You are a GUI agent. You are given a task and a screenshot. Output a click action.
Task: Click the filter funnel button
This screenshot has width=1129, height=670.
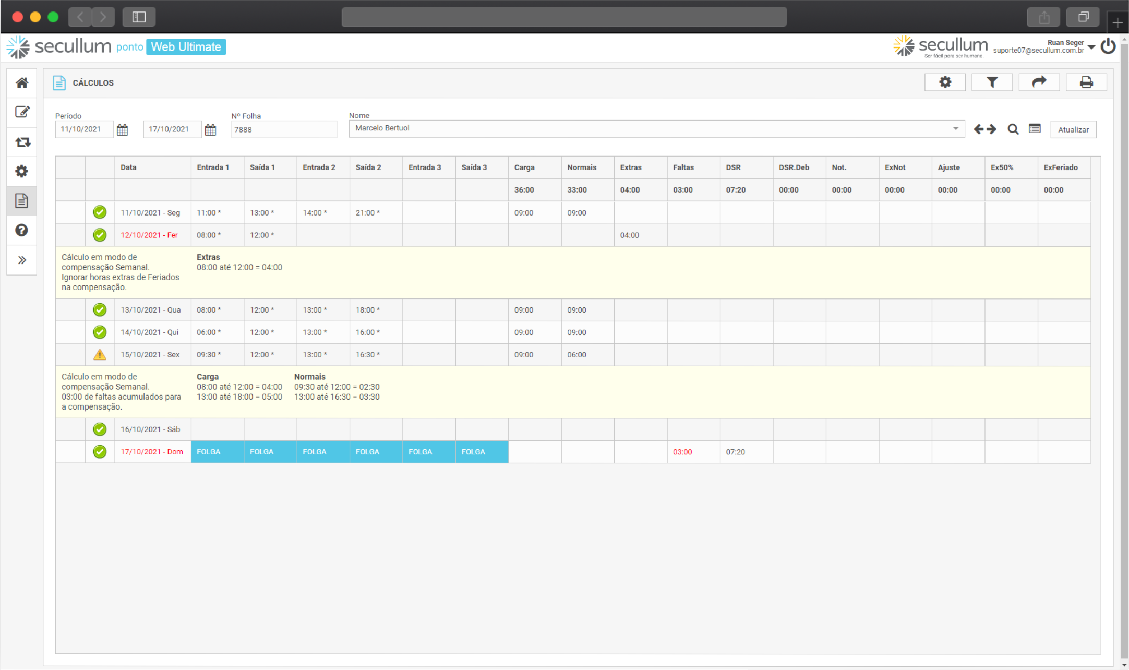point(992,82)
